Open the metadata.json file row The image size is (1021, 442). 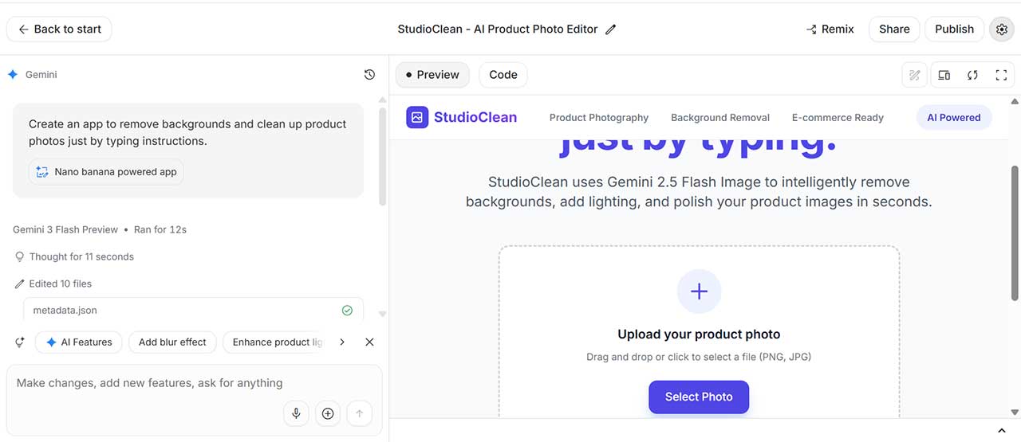[193, 311]
